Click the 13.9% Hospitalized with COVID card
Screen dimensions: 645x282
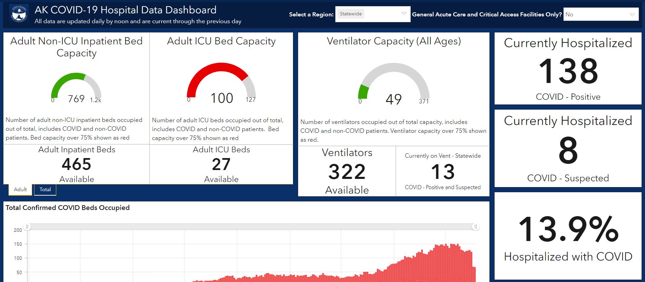pyautogui.click(x=568, y=236)
